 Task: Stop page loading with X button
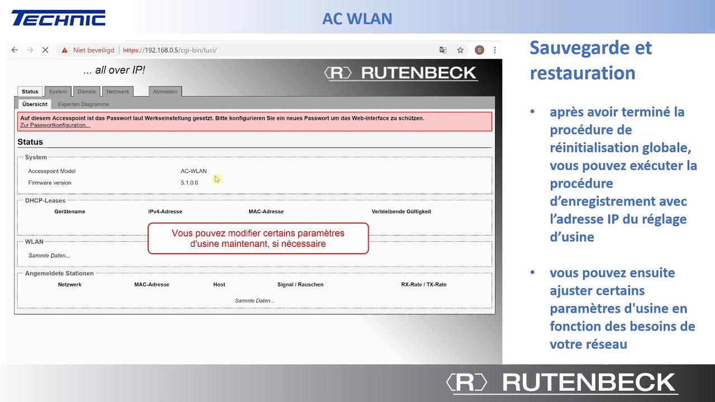45,50
